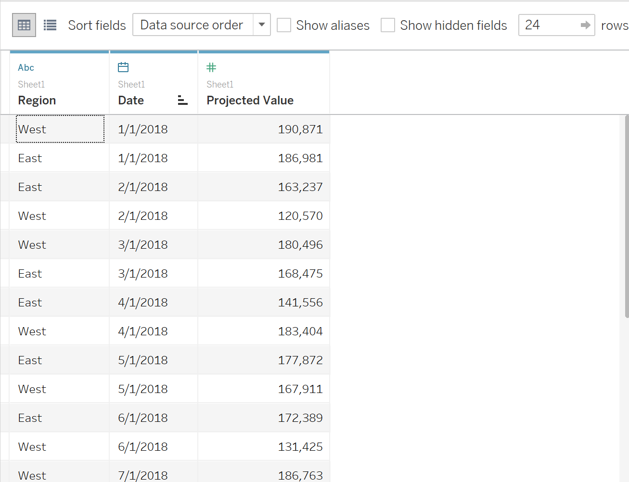Enable Show aliases checkbox
The width and height of the screenshot is (629, 482).
click(x=284, y=25)
